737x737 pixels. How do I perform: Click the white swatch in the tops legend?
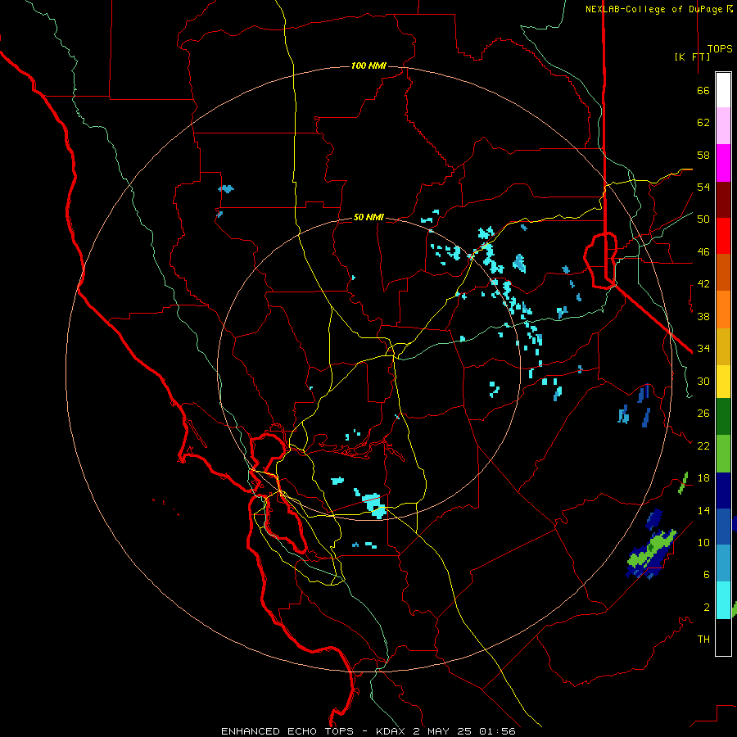pos(723,90)
